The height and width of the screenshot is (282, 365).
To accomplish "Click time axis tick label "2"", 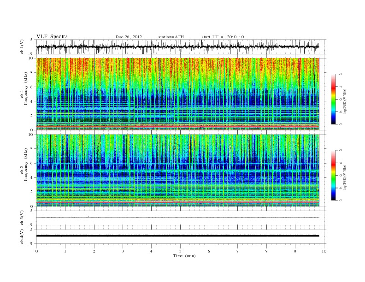I will point(94,251).
